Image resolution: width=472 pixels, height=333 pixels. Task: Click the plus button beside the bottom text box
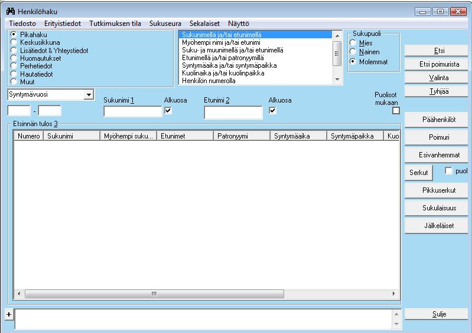point(9,314)
